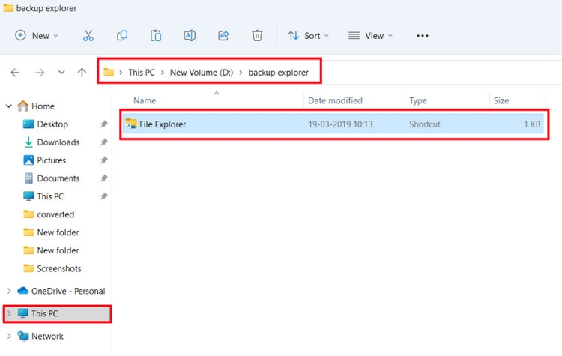Select the File Explorer shortcut file
The height and width of the screenshot is (356, 562).
point(333,124)
